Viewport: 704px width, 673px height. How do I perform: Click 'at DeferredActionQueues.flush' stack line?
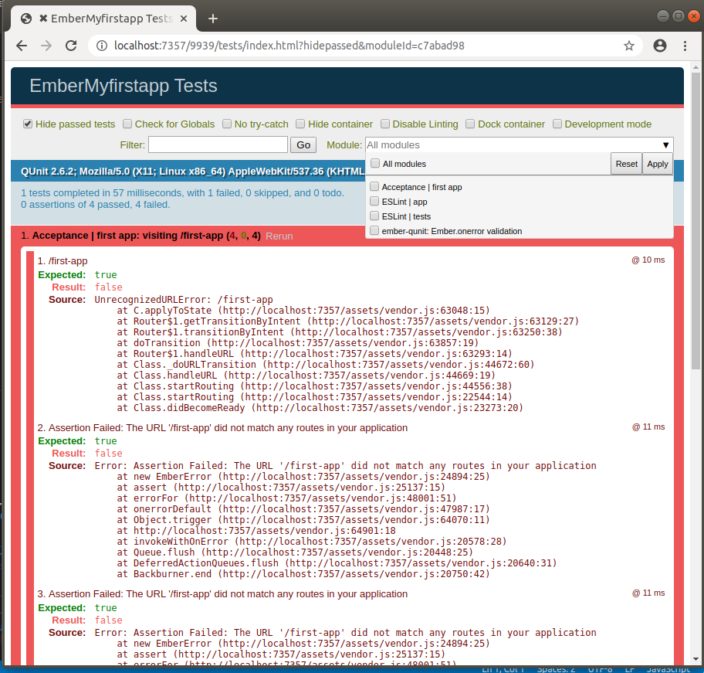[337, 563]
